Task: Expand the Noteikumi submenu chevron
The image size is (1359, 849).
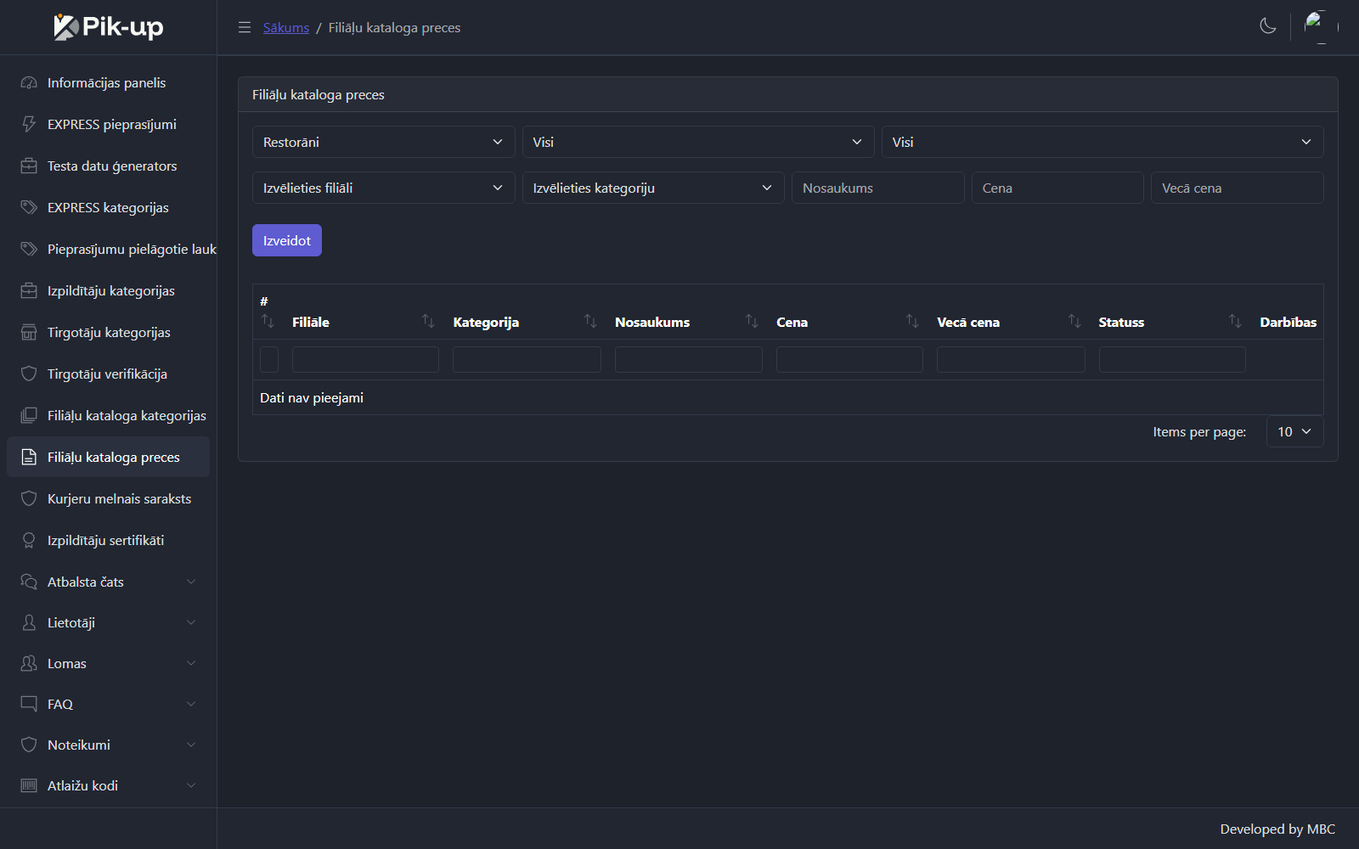Action: tap(191, 745)
